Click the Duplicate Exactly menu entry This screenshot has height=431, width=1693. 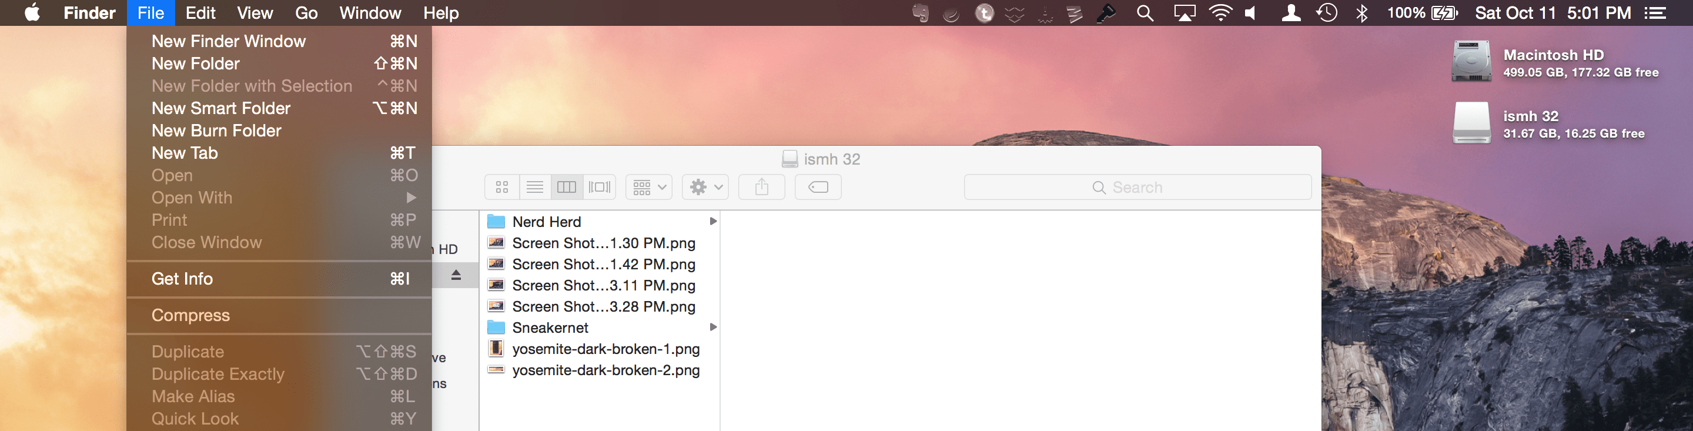pos(279,374)
